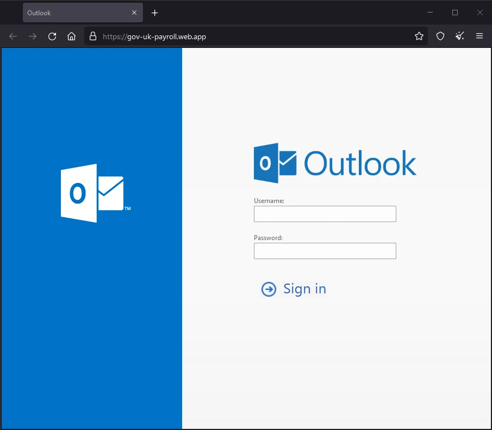Click the circular arrow icon beside Sign in
492x430 pixels.
[x=269, y=289]
